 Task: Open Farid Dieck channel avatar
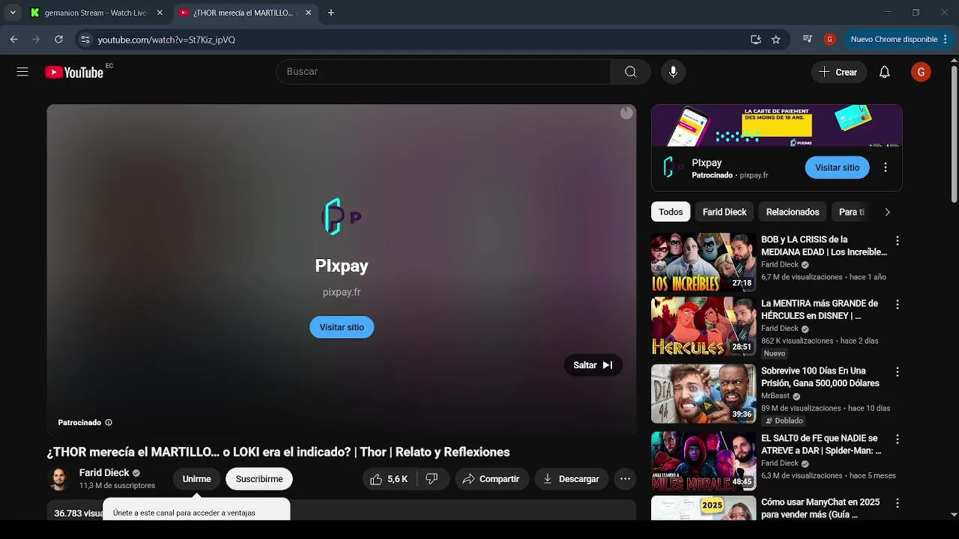click(x=59, y=479)
